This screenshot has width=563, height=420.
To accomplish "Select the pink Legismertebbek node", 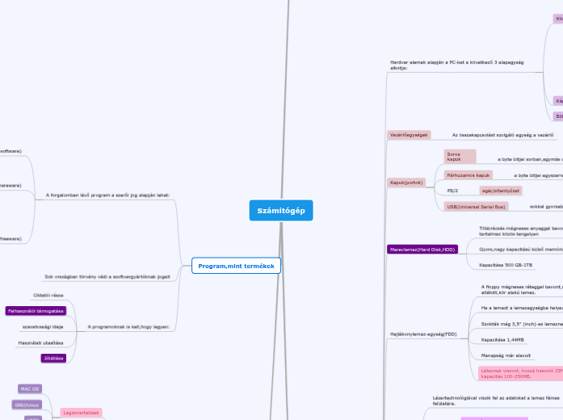I will (x=81, y=412).
